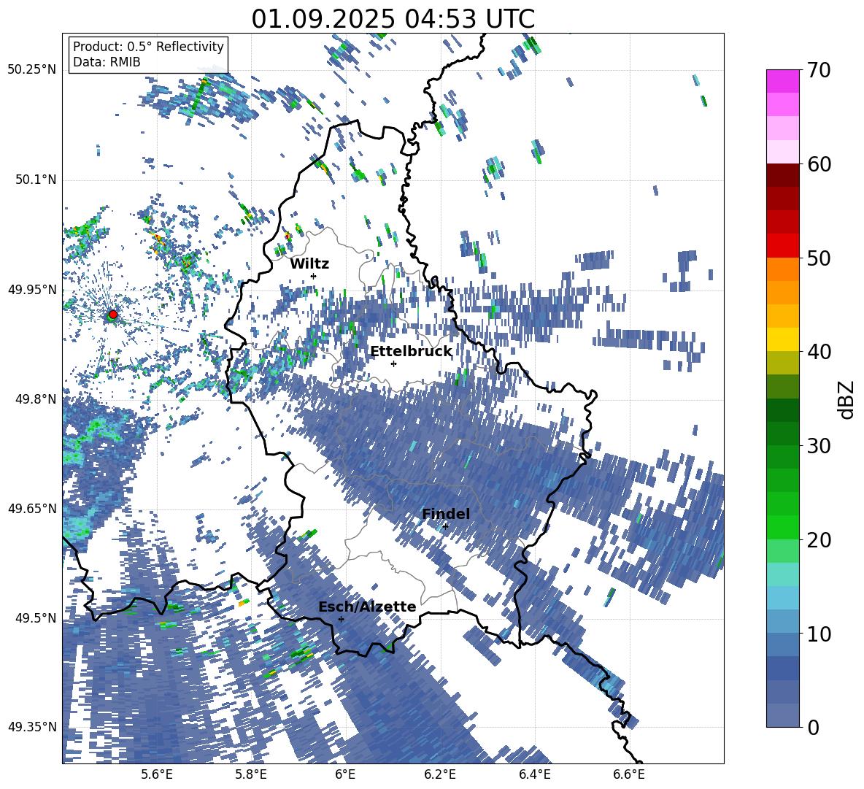Click the red radar site marker

(x=113, y=314)
